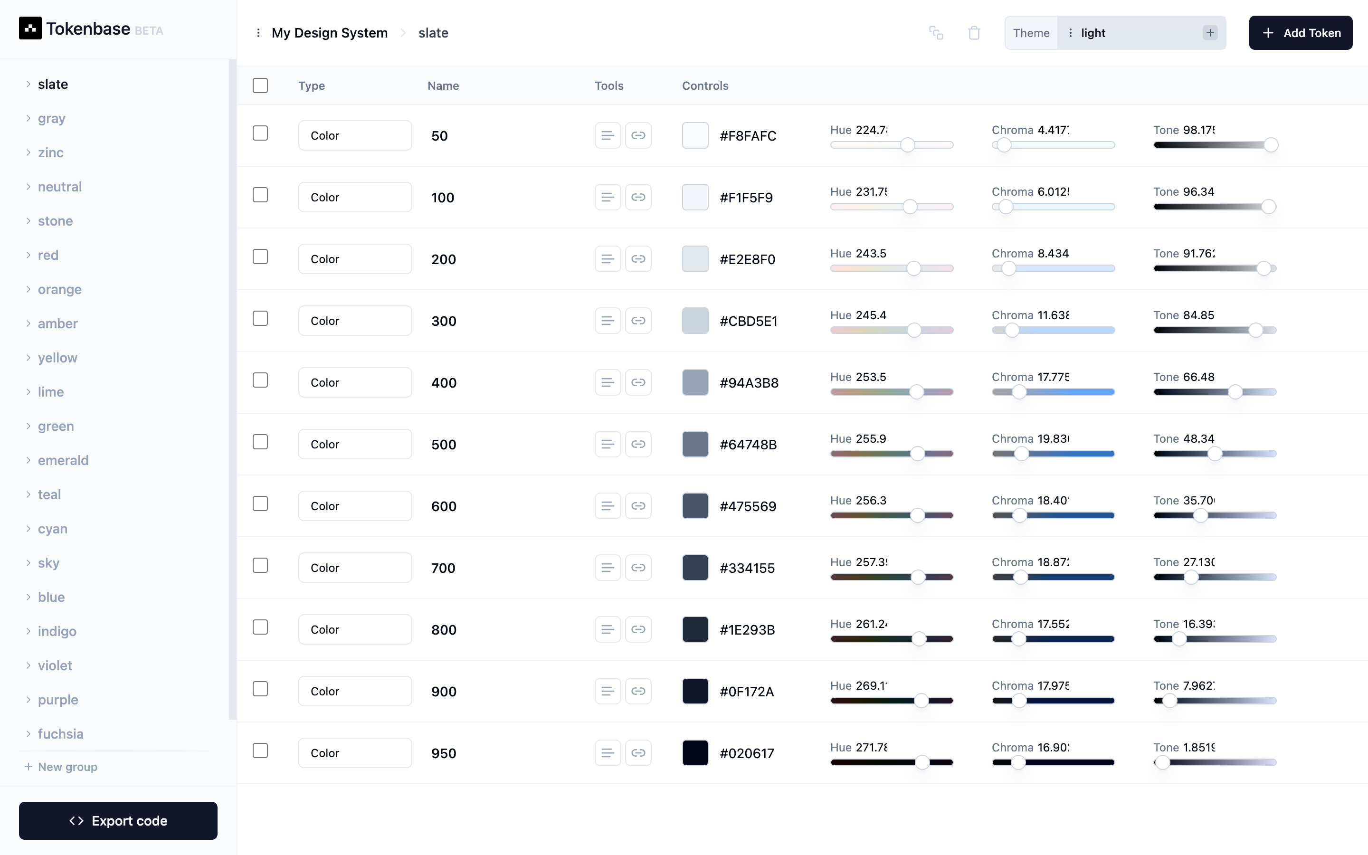
Task: Open the color swatch for #94A3B8
Action: point(695,382)
